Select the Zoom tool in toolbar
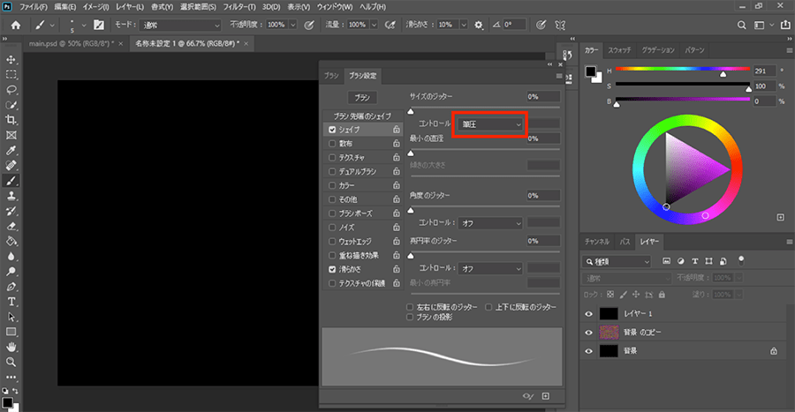This screenshot has width=795, height=412. point(11,362)
